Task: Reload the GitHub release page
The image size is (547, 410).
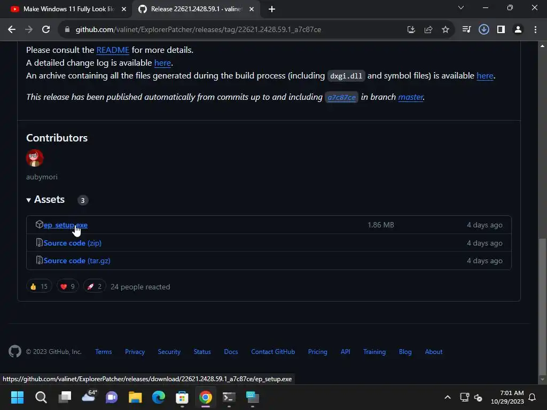Action: (46, 30)
